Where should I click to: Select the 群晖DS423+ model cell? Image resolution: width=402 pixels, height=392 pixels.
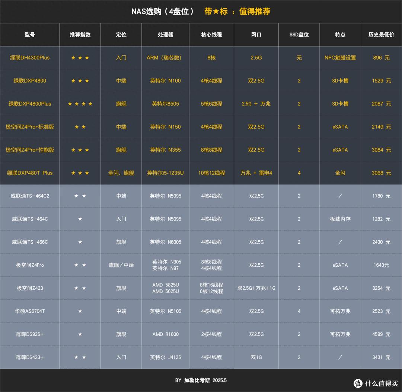[x=30, y=357]
